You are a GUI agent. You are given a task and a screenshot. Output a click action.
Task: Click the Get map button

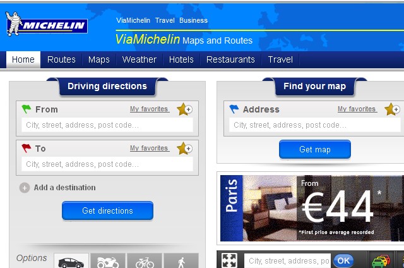pyautogui.click(x=315, y=149)
